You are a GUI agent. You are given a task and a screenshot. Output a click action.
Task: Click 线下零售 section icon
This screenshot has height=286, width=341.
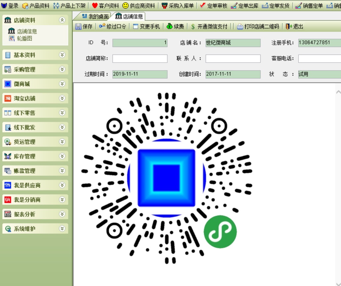tap(8, 113)
